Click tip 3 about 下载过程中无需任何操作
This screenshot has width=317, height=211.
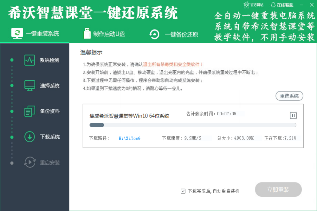(x=143, y=80)
